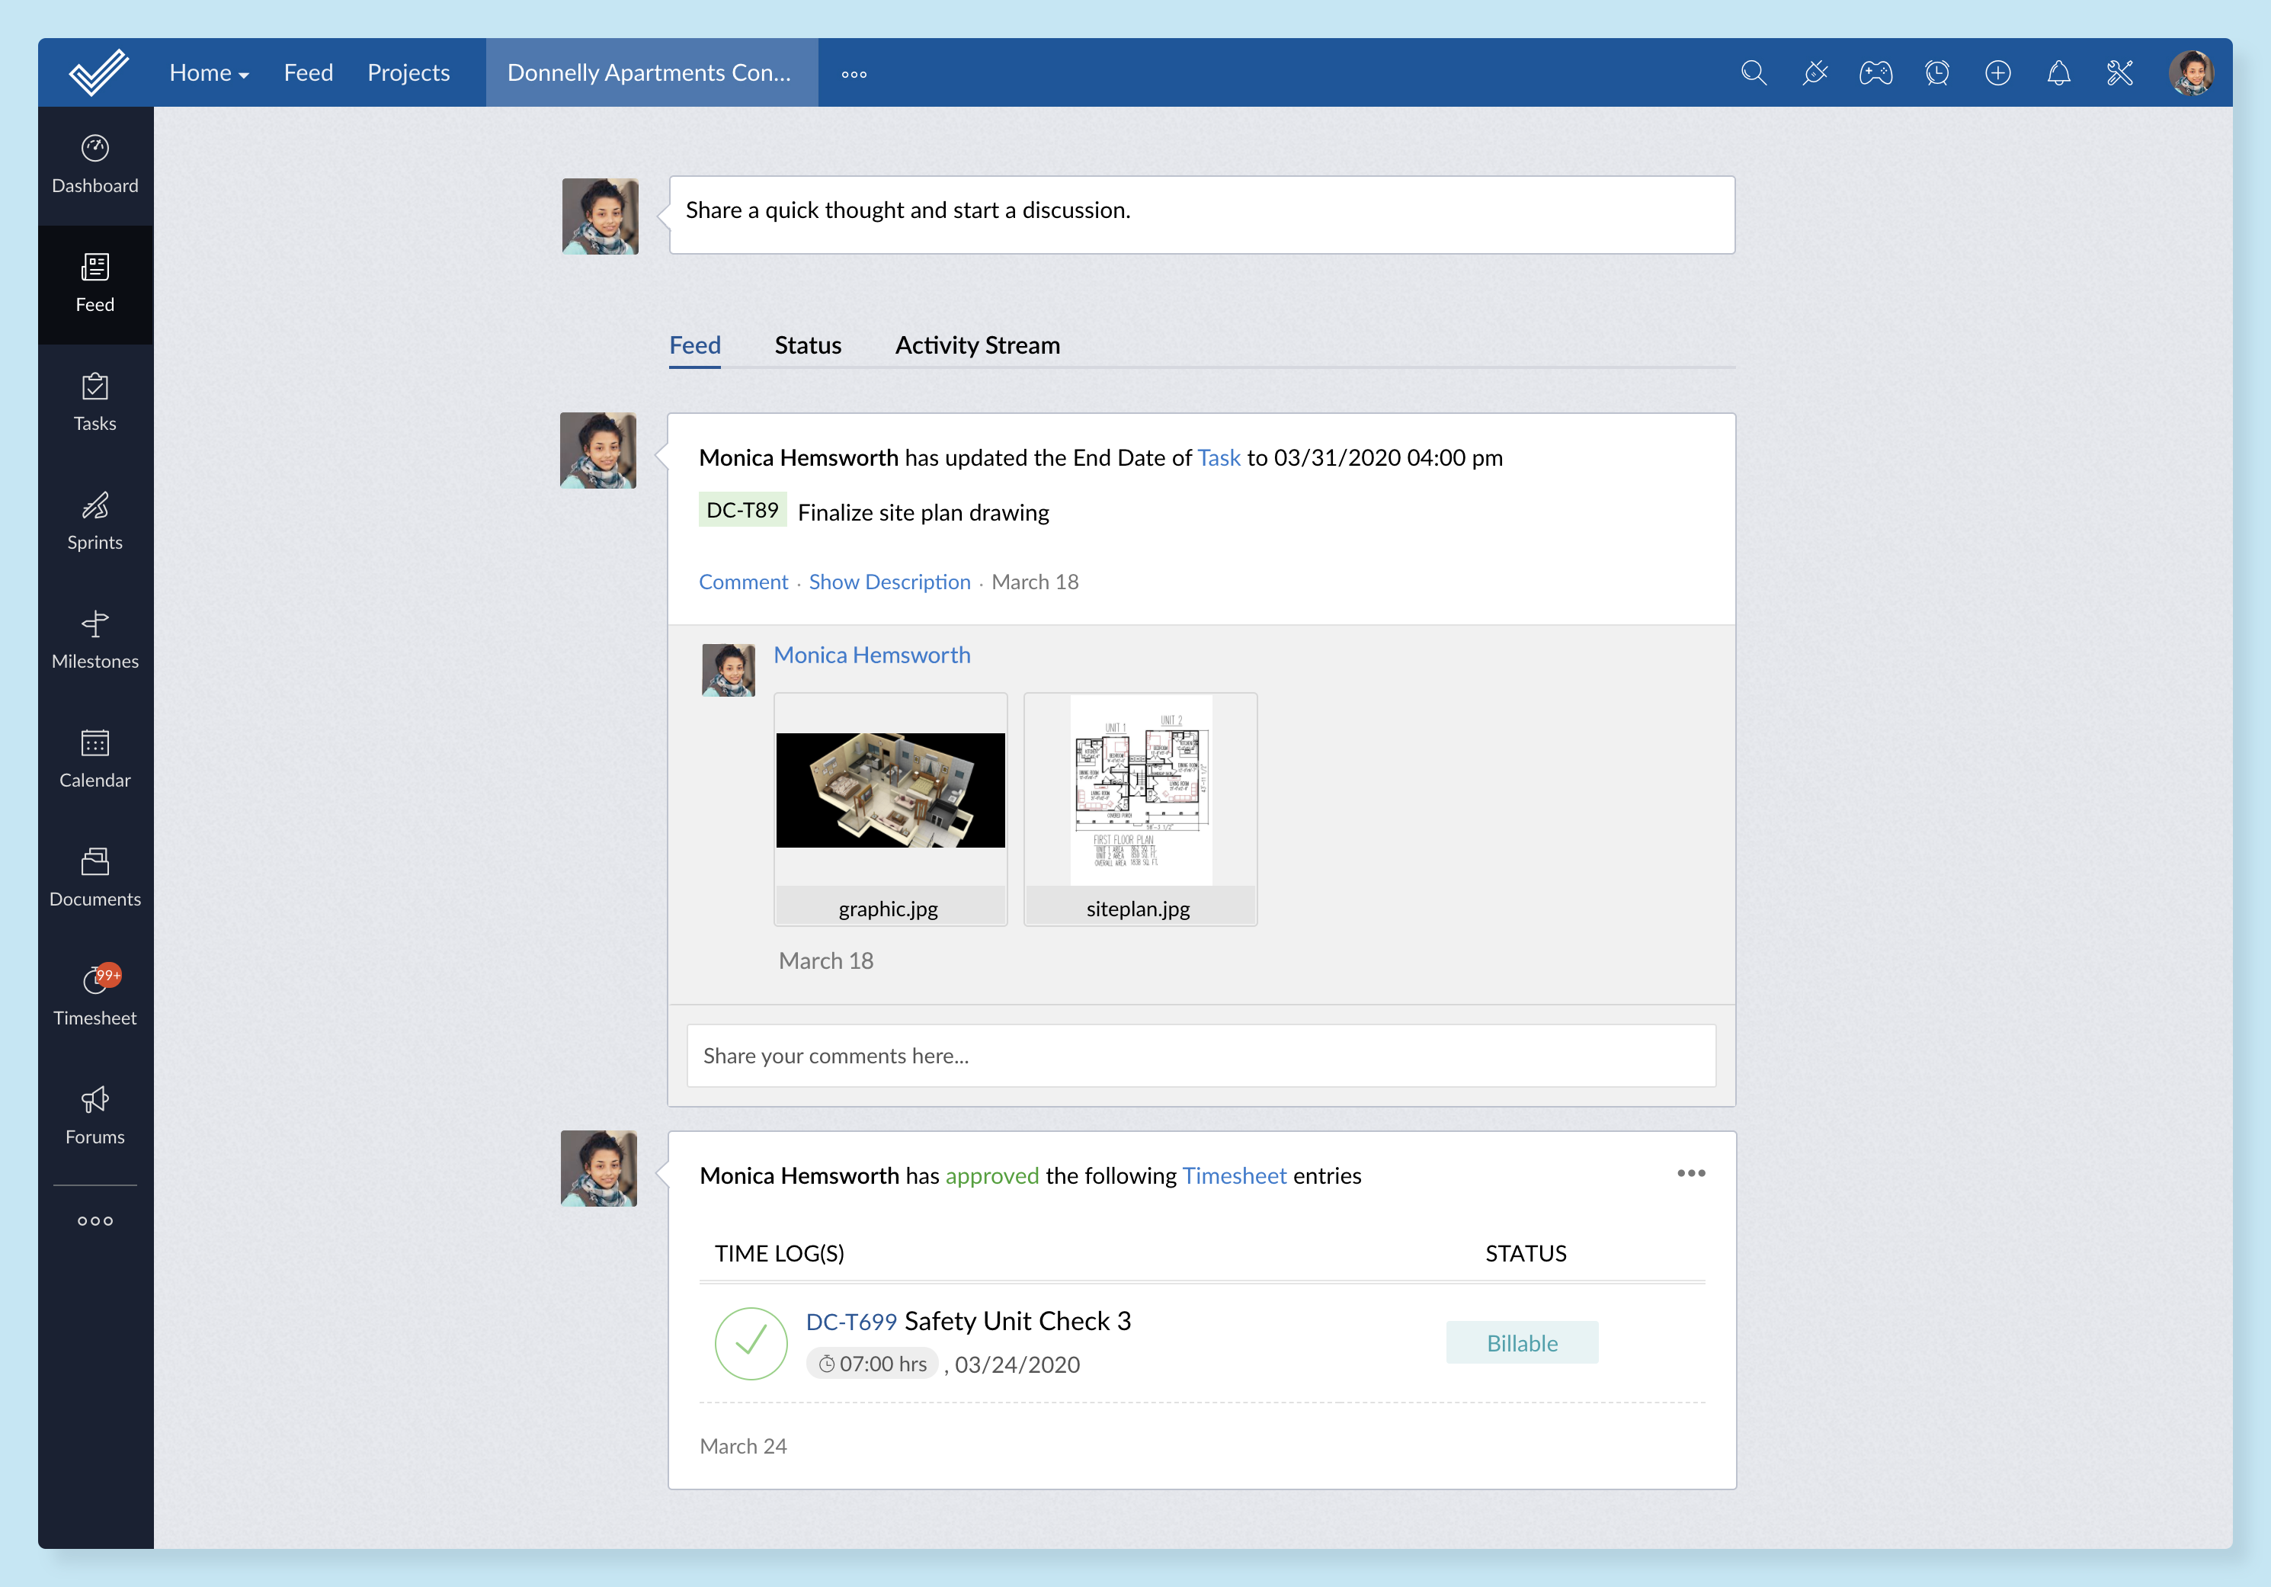The height and width of the screenshot is (1587, 2271).
Task: Open the notifications bell
Action: pos(2058,73)
